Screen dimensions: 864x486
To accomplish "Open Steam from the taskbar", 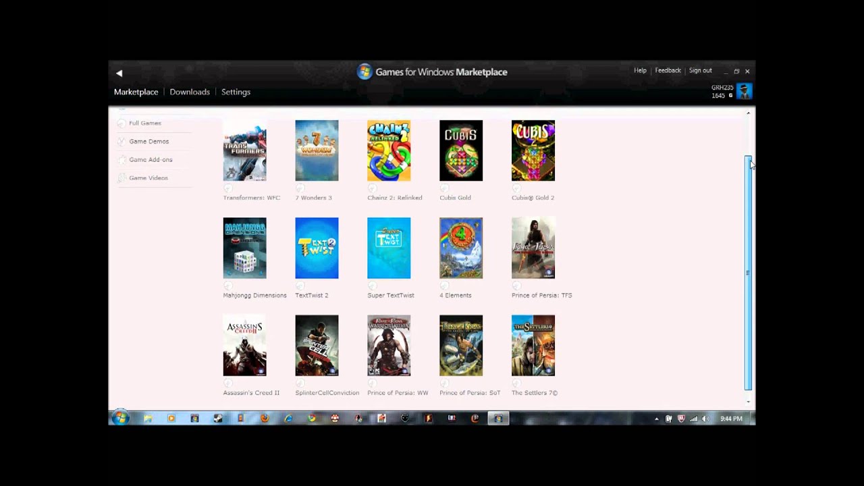I will [x=218, y=418].
